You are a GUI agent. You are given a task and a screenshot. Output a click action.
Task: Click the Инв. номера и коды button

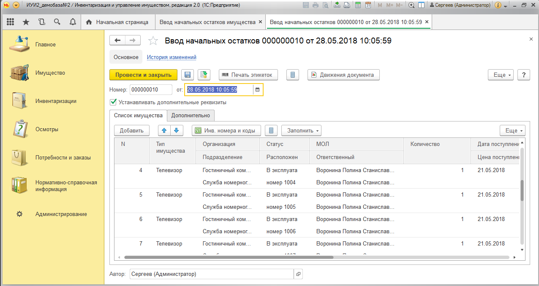coord(226,130)
